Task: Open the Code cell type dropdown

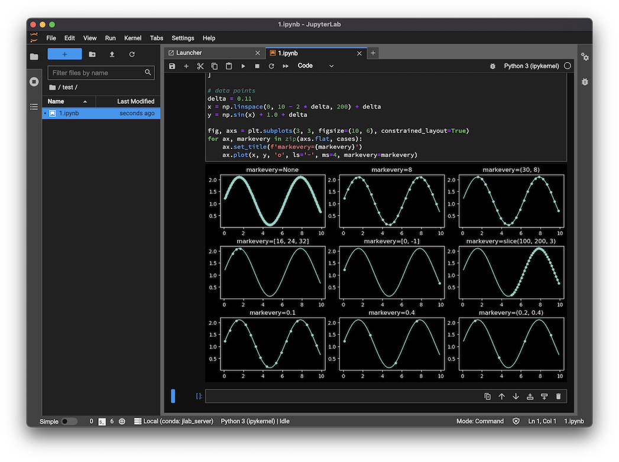Action: [316, 66]
